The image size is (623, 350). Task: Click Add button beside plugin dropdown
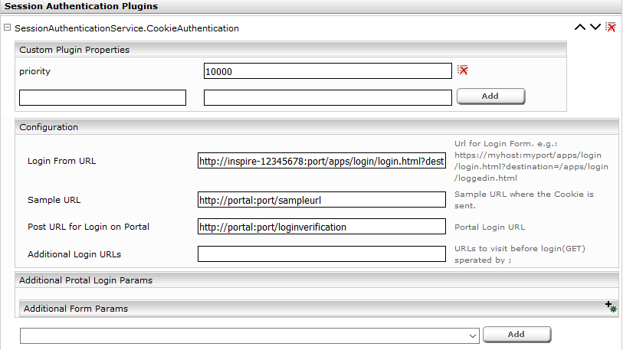click(516, 335)
